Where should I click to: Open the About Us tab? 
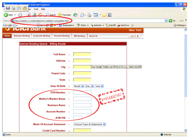[x=93, y=36]
